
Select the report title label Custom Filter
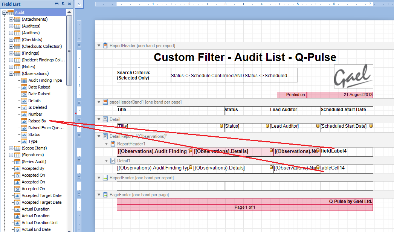click(x=245, y=57)
